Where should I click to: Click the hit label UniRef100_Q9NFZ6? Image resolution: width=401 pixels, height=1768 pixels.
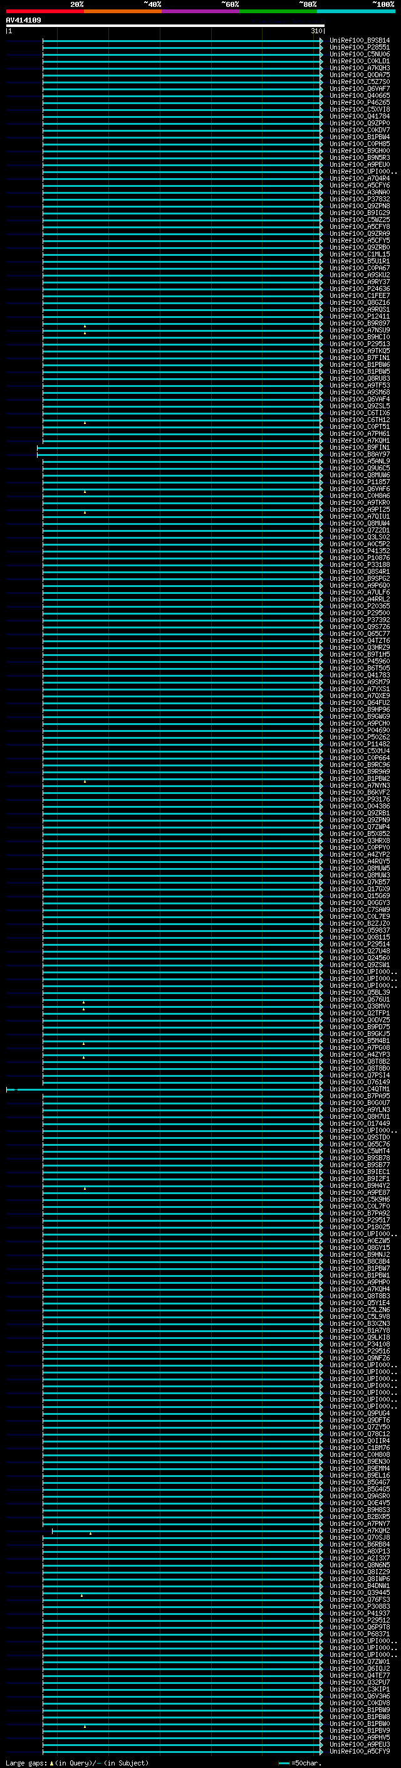[360, 1358]
